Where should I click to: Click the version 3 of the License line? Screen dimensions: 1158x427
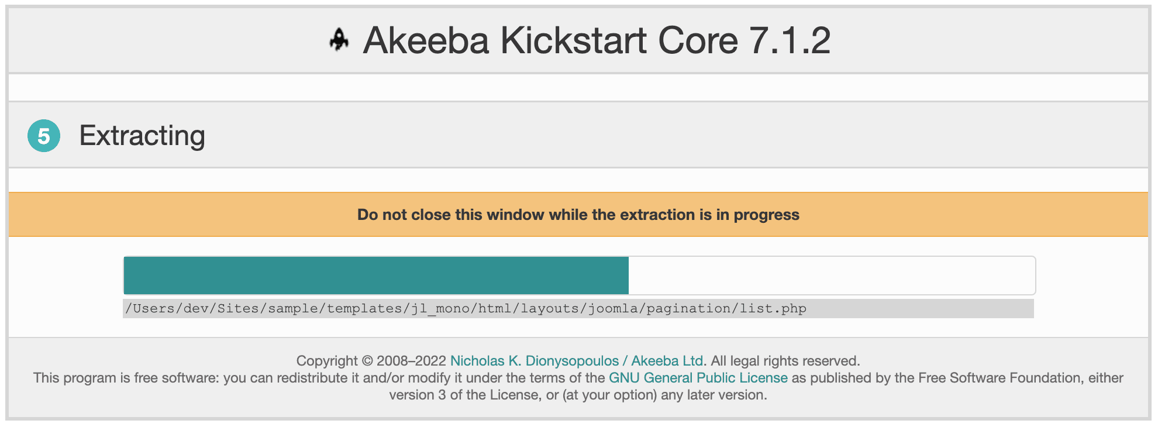[578, 395]
